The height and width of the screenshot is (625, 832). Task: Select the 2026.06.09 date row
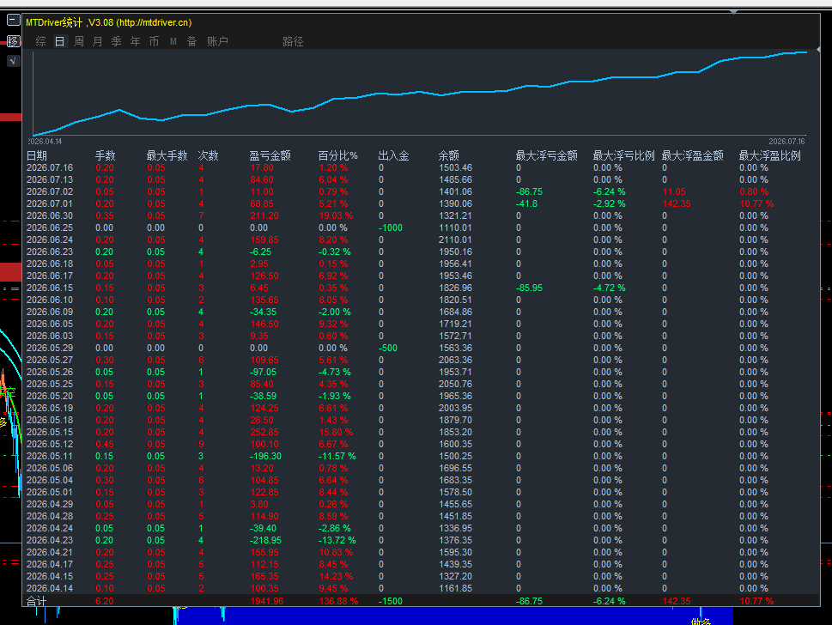[x=50, y=312]
